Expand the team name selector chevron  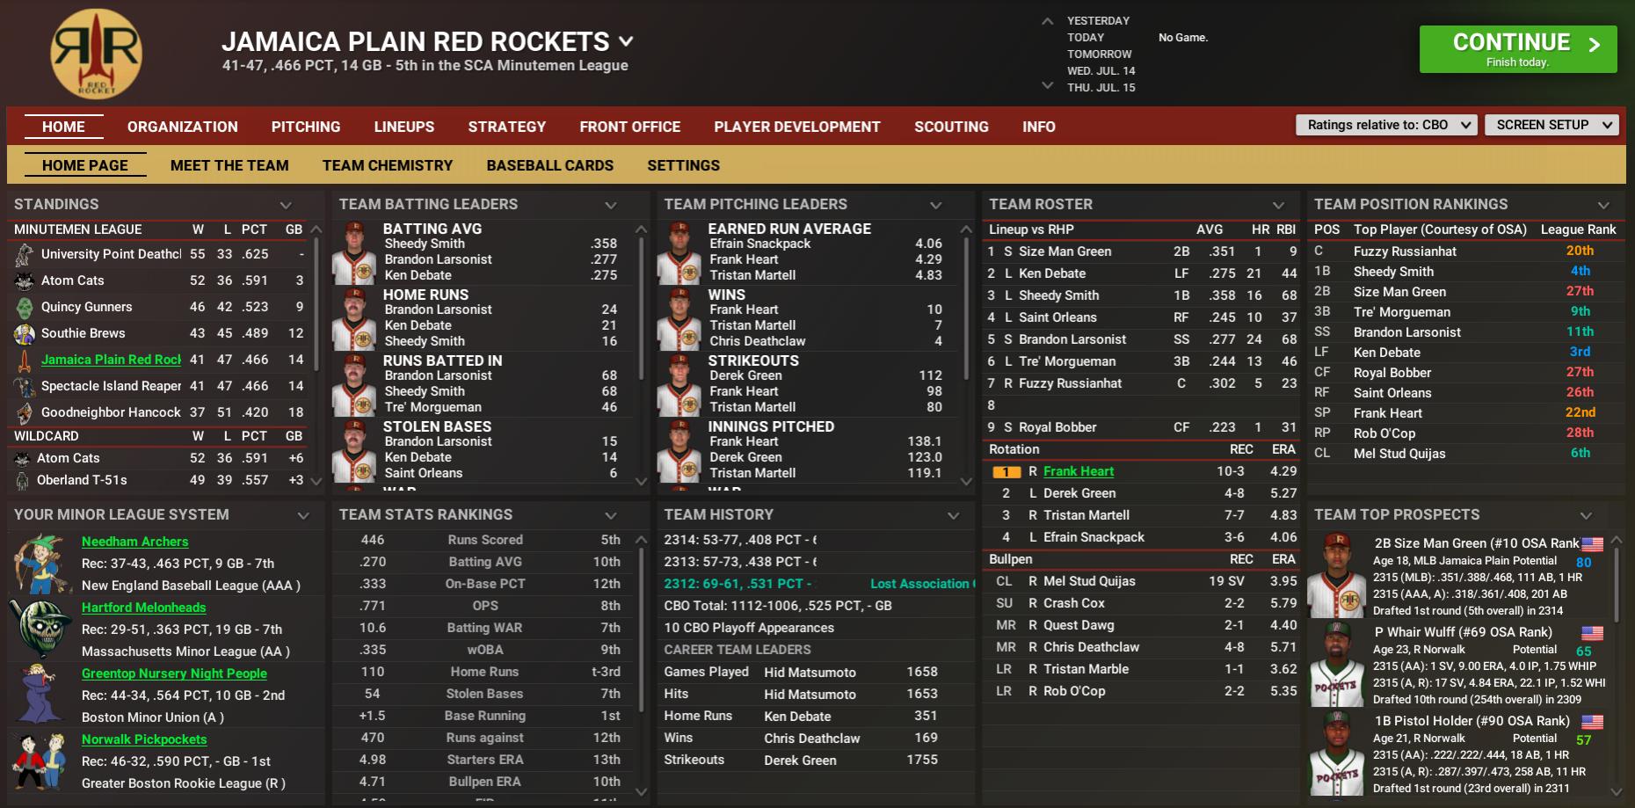point(626,41)
